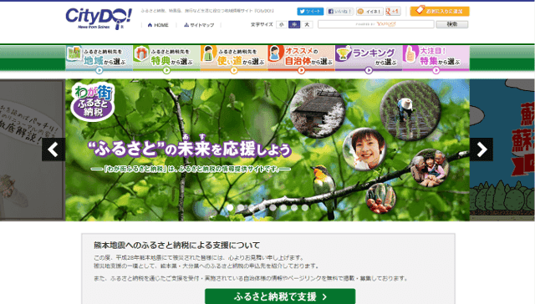Show previous slide with left arrow

(53, 149)
